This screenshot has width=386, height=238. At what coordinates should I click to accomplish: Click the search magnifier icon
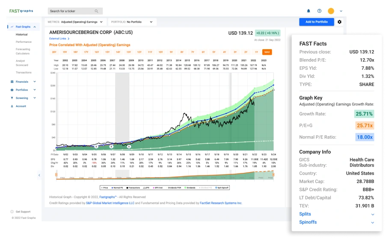(97, 11)
